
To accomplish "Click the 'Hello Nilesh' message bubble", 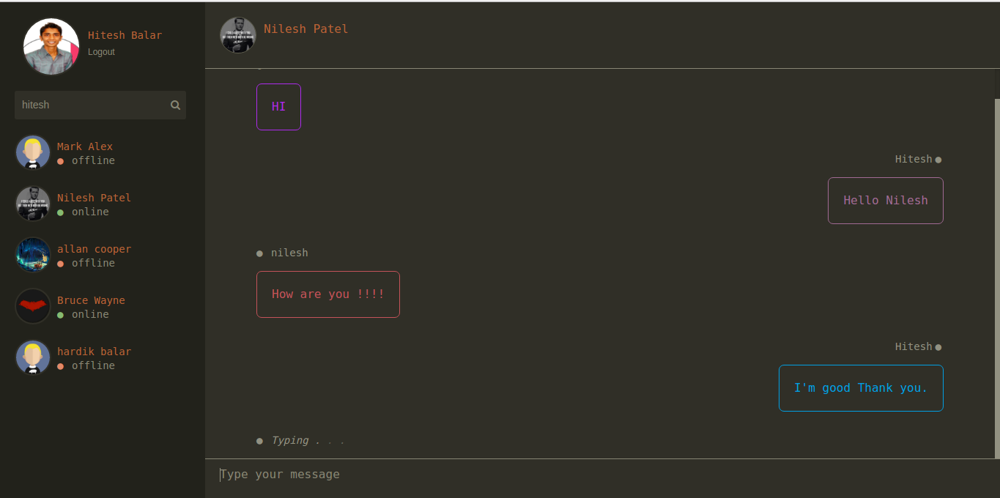I will tap(885, 201).
